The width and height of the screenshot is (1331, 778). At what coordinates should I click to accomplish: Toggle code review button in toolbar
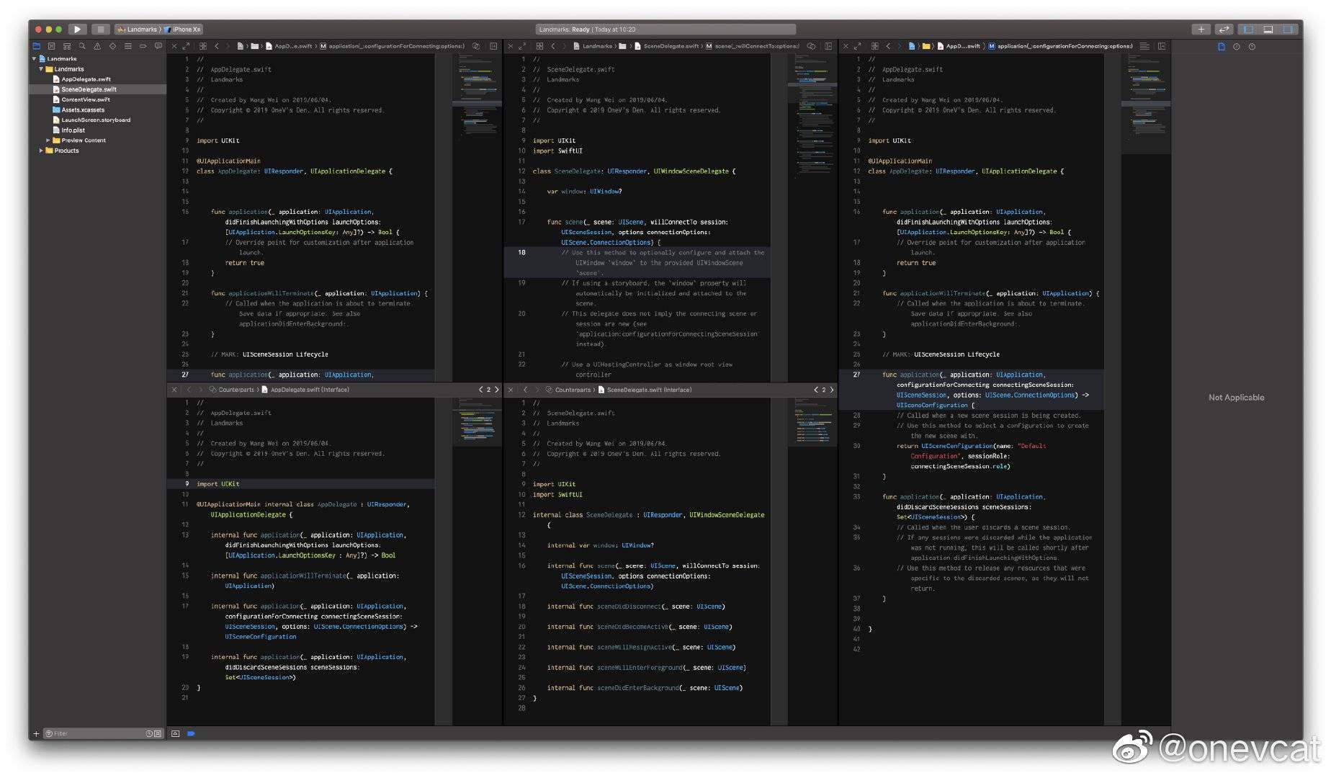[1224, 30]
